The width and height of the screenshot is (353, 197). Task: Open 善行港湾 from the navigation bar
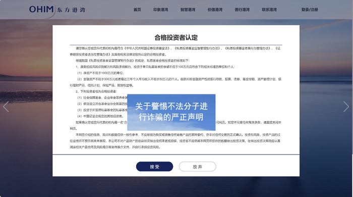242,10
